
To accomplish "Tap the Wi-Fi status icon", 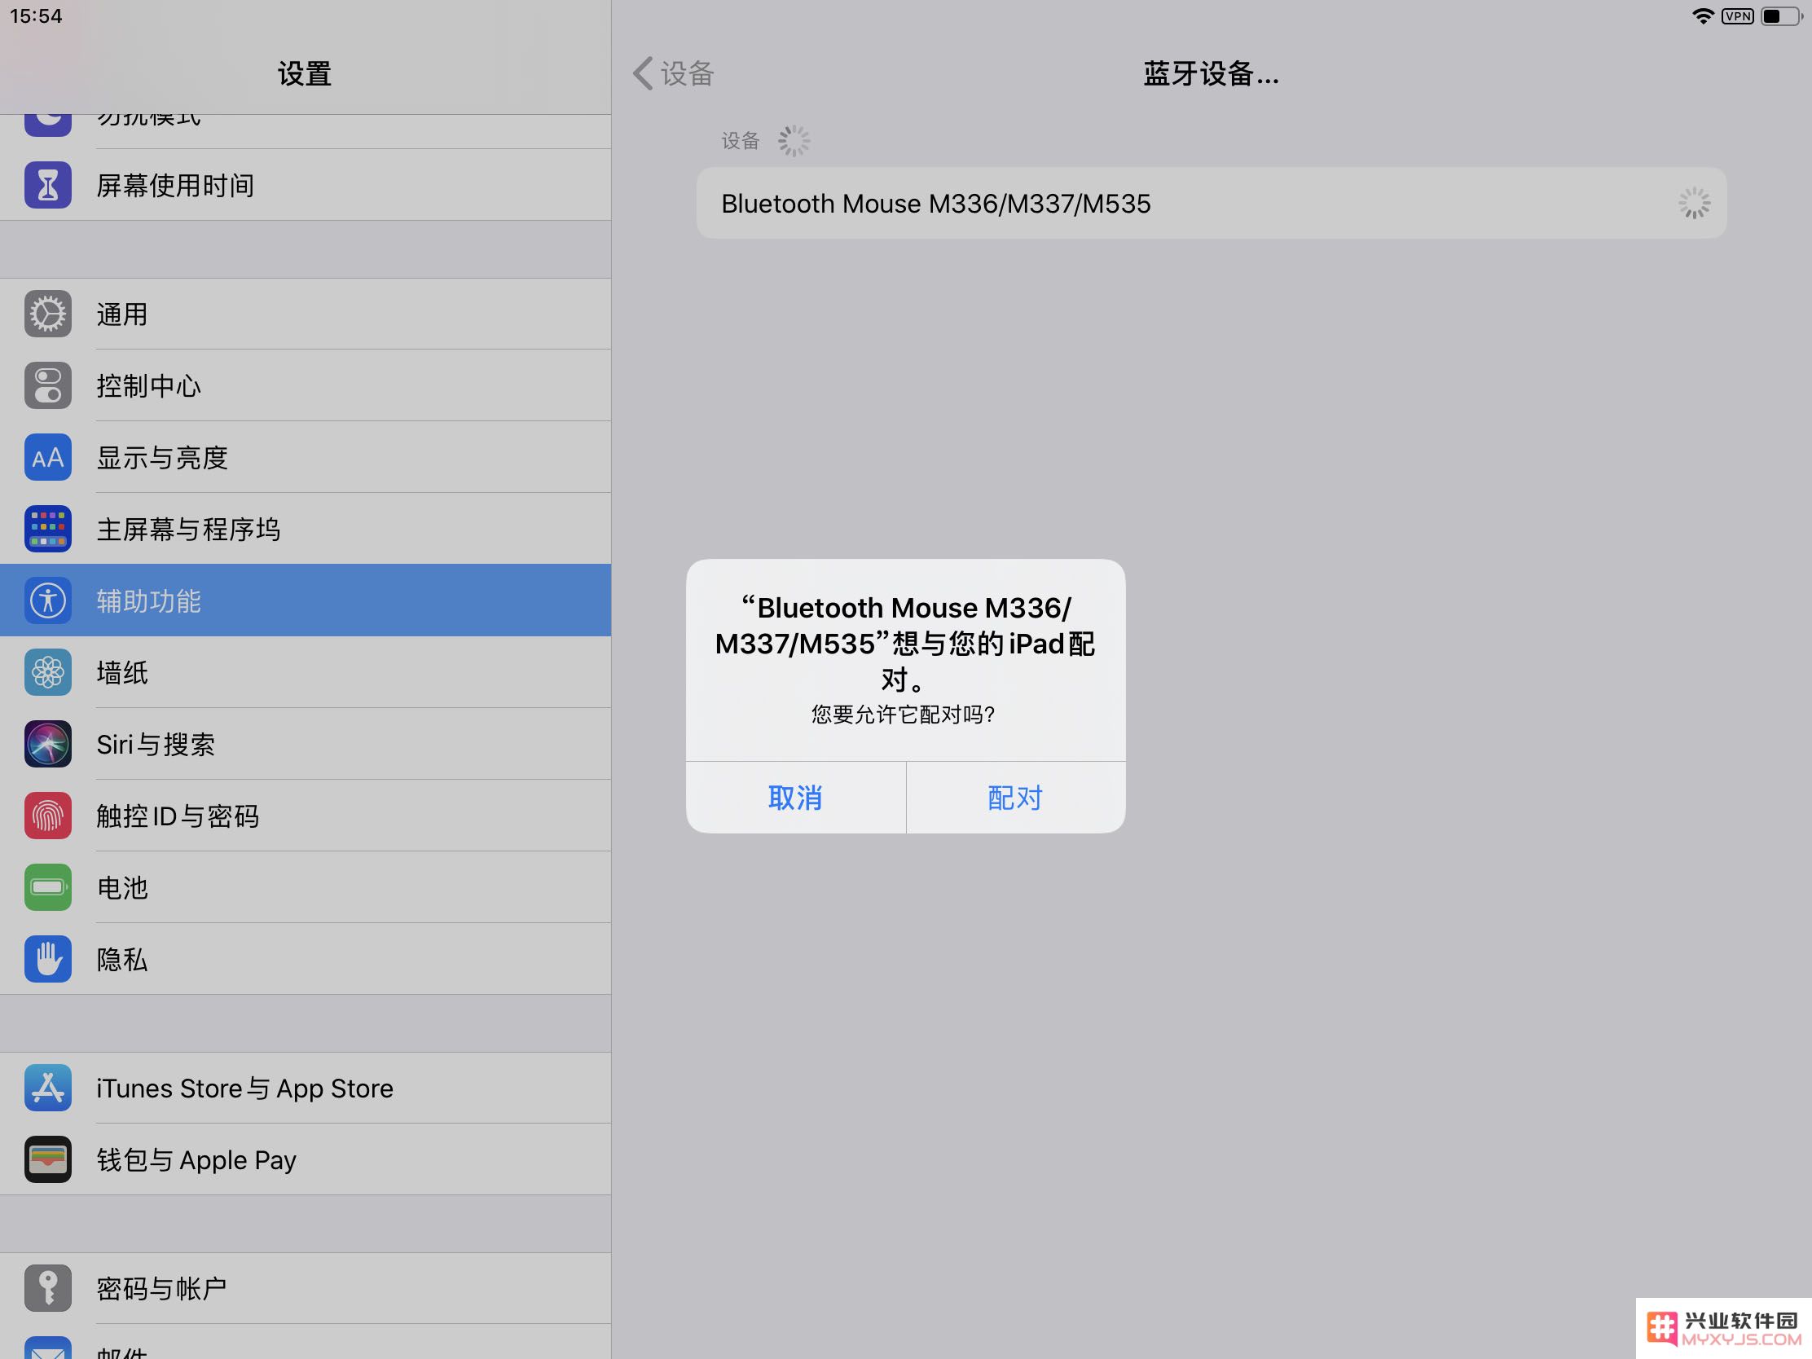I will tap(1703, 16).
